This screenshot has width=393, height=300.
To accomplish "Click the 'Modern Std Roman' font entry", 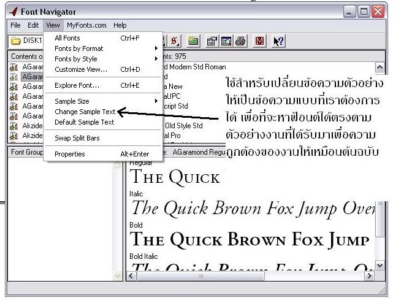I will 194,67.
